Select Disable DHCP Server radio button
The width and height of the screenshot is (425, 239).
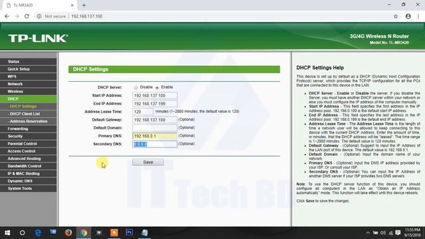point(135,88)
